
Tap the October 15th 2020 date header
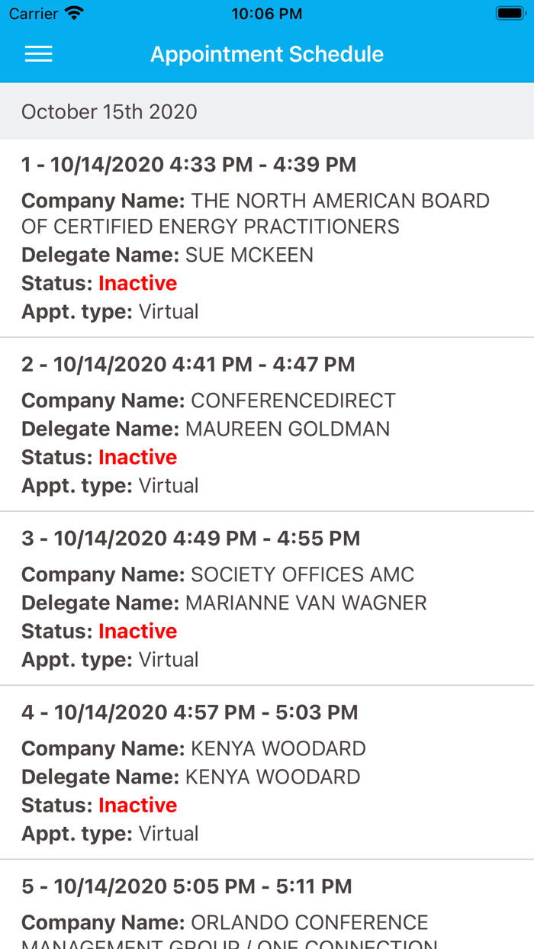click(109, 111)
